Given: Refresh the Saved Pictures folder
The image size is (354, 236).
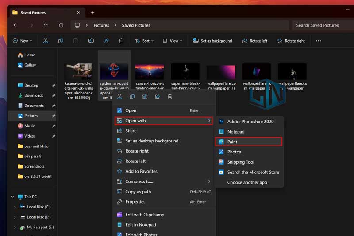Looking at the screenshot, I should tap(61, 25).
